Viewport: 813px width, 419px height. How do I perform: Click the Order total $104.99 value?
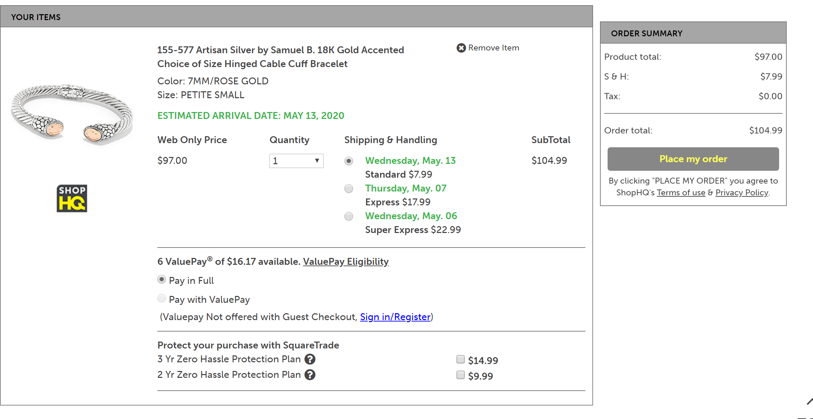(x=766, y=130)
